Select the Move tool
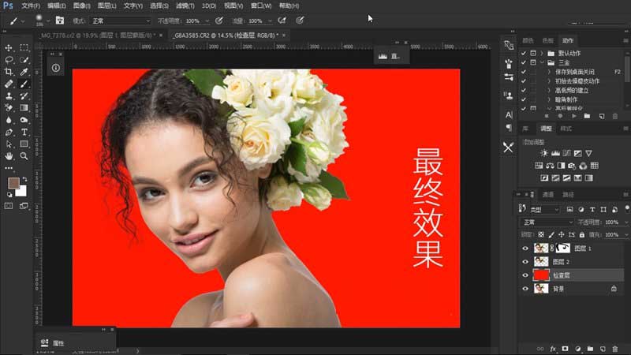Viewport: 631px width, 355px height. (9, 48)
